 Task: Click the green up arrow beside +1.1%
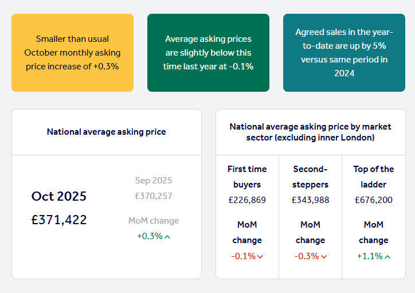(387, 256)
